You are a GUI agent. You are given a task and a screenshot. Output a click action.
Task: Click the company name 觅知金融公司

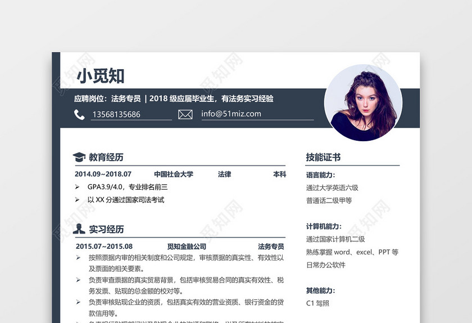point(187,246)
